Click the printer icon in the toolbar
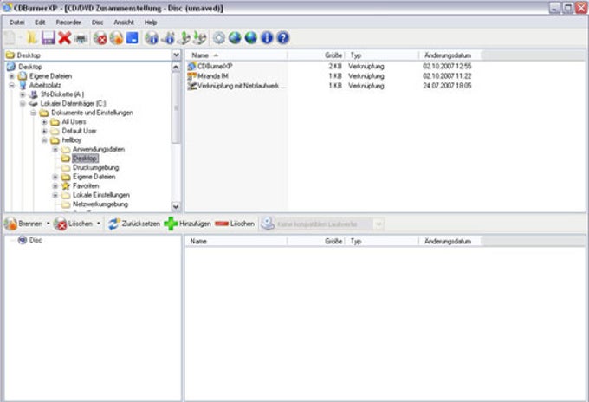Screen dimensions: 589x402 click(x=81, y=38)
